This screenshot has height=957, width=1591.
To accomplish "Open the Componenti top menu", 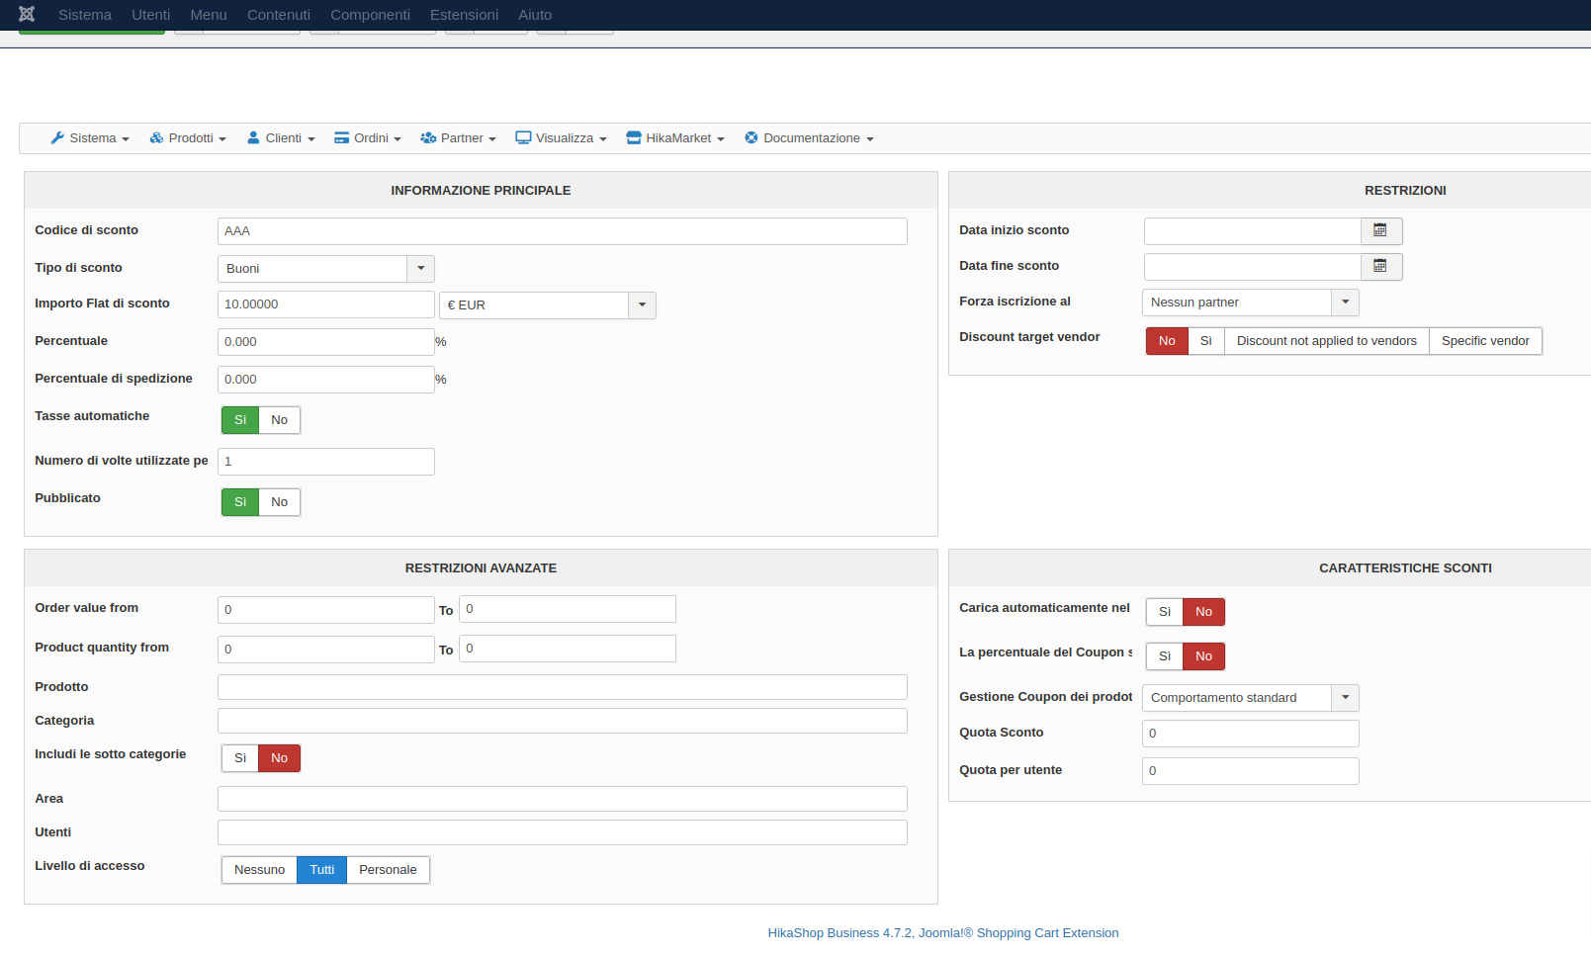I will pyautogui.click(x=370, y=15).
